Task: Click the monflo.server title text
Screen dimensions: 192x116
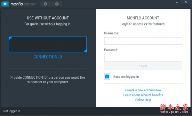Action: tap(23, 4)
